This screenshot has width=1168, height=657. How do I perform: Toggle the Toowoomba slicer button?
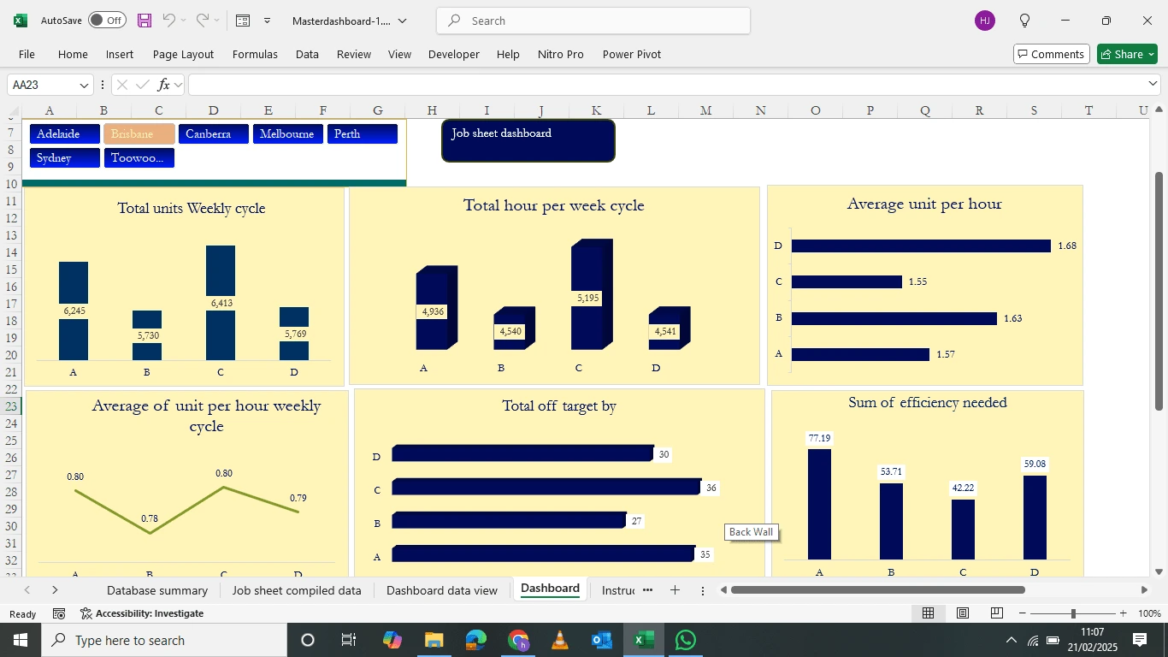click(139, 158)
